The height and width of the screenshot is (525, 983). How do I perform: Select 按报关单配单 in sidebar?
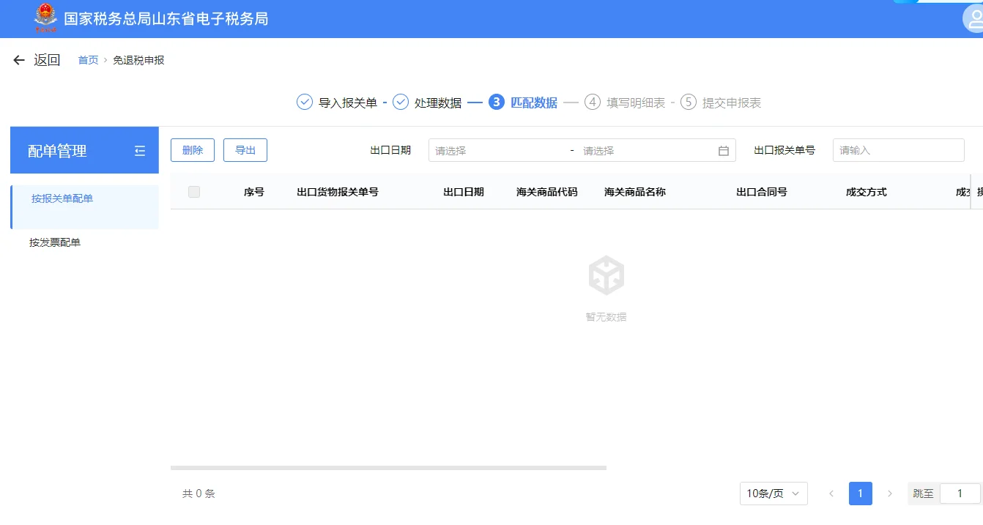coord(62,198)
